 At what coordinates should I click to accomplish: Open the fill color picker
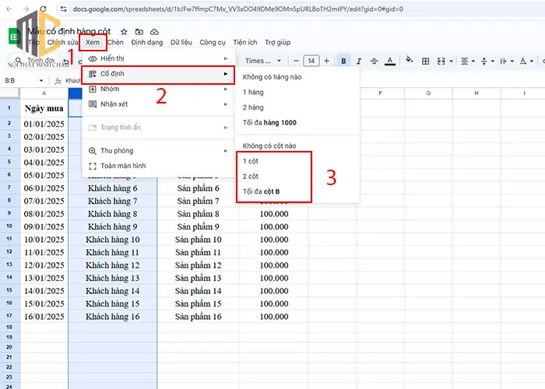click(x=410, y=61)
